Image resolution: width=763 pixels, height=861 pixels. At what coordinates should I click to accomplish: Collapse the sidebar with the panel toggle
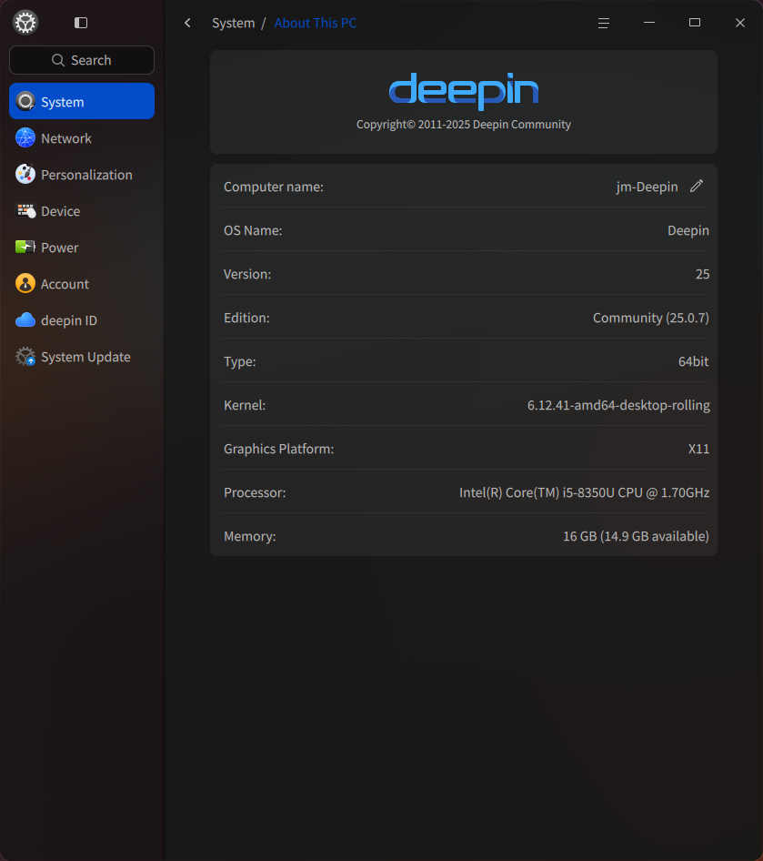[81, 23]
